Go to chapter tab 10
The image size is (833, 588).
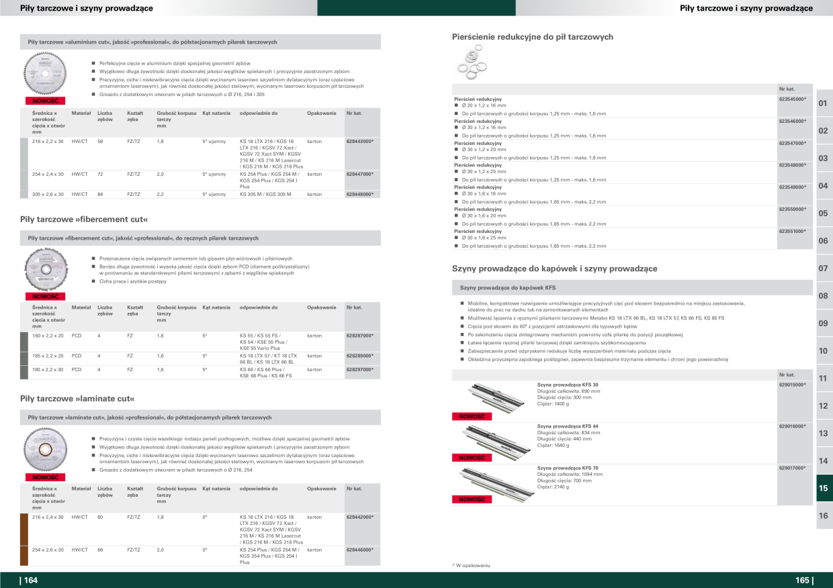824,351
